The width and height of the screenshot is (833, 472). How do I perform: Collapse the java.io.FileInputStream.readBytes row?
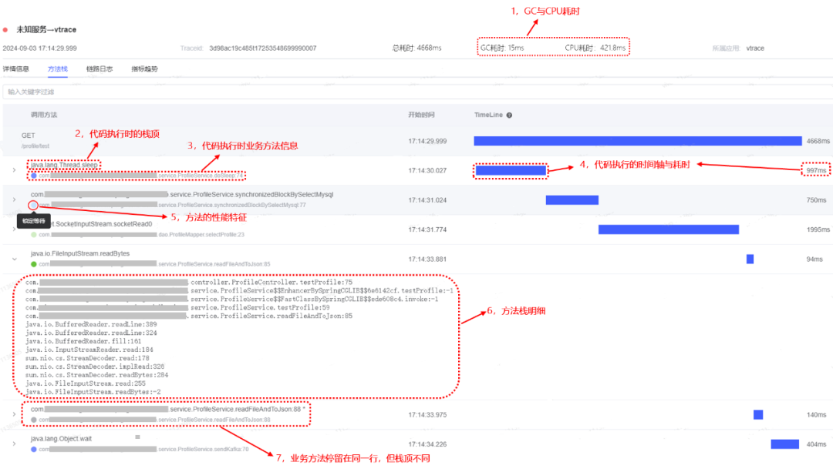(14, 259)
